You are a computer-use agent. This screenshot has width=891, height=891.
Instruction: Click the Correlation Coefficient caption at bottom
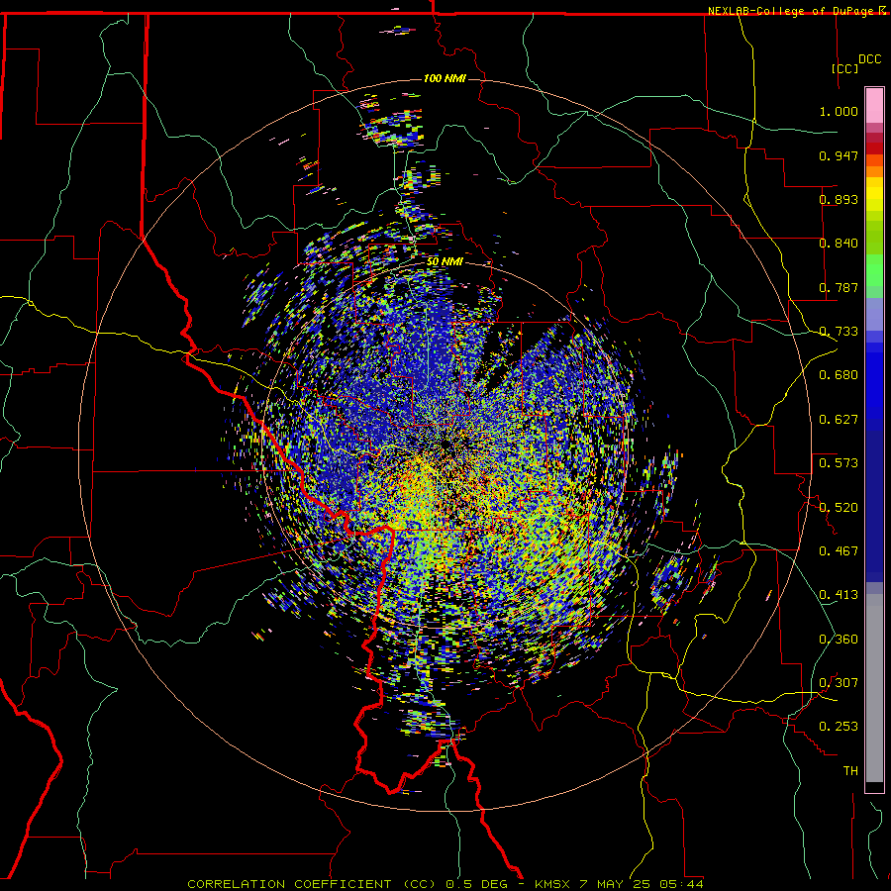point(445,884)
